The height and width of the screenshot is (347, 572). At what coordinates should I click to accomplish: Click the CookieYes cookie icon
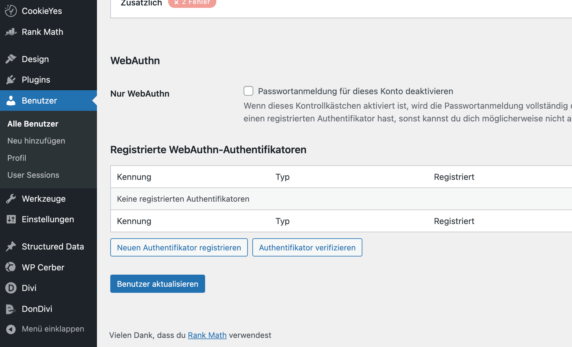coord(11,11)
